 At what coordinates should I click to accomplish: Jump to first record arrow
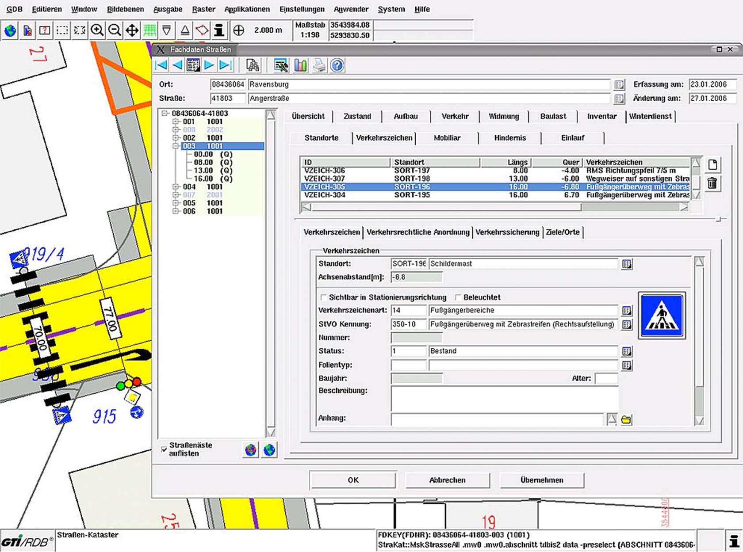pos(161,65)
